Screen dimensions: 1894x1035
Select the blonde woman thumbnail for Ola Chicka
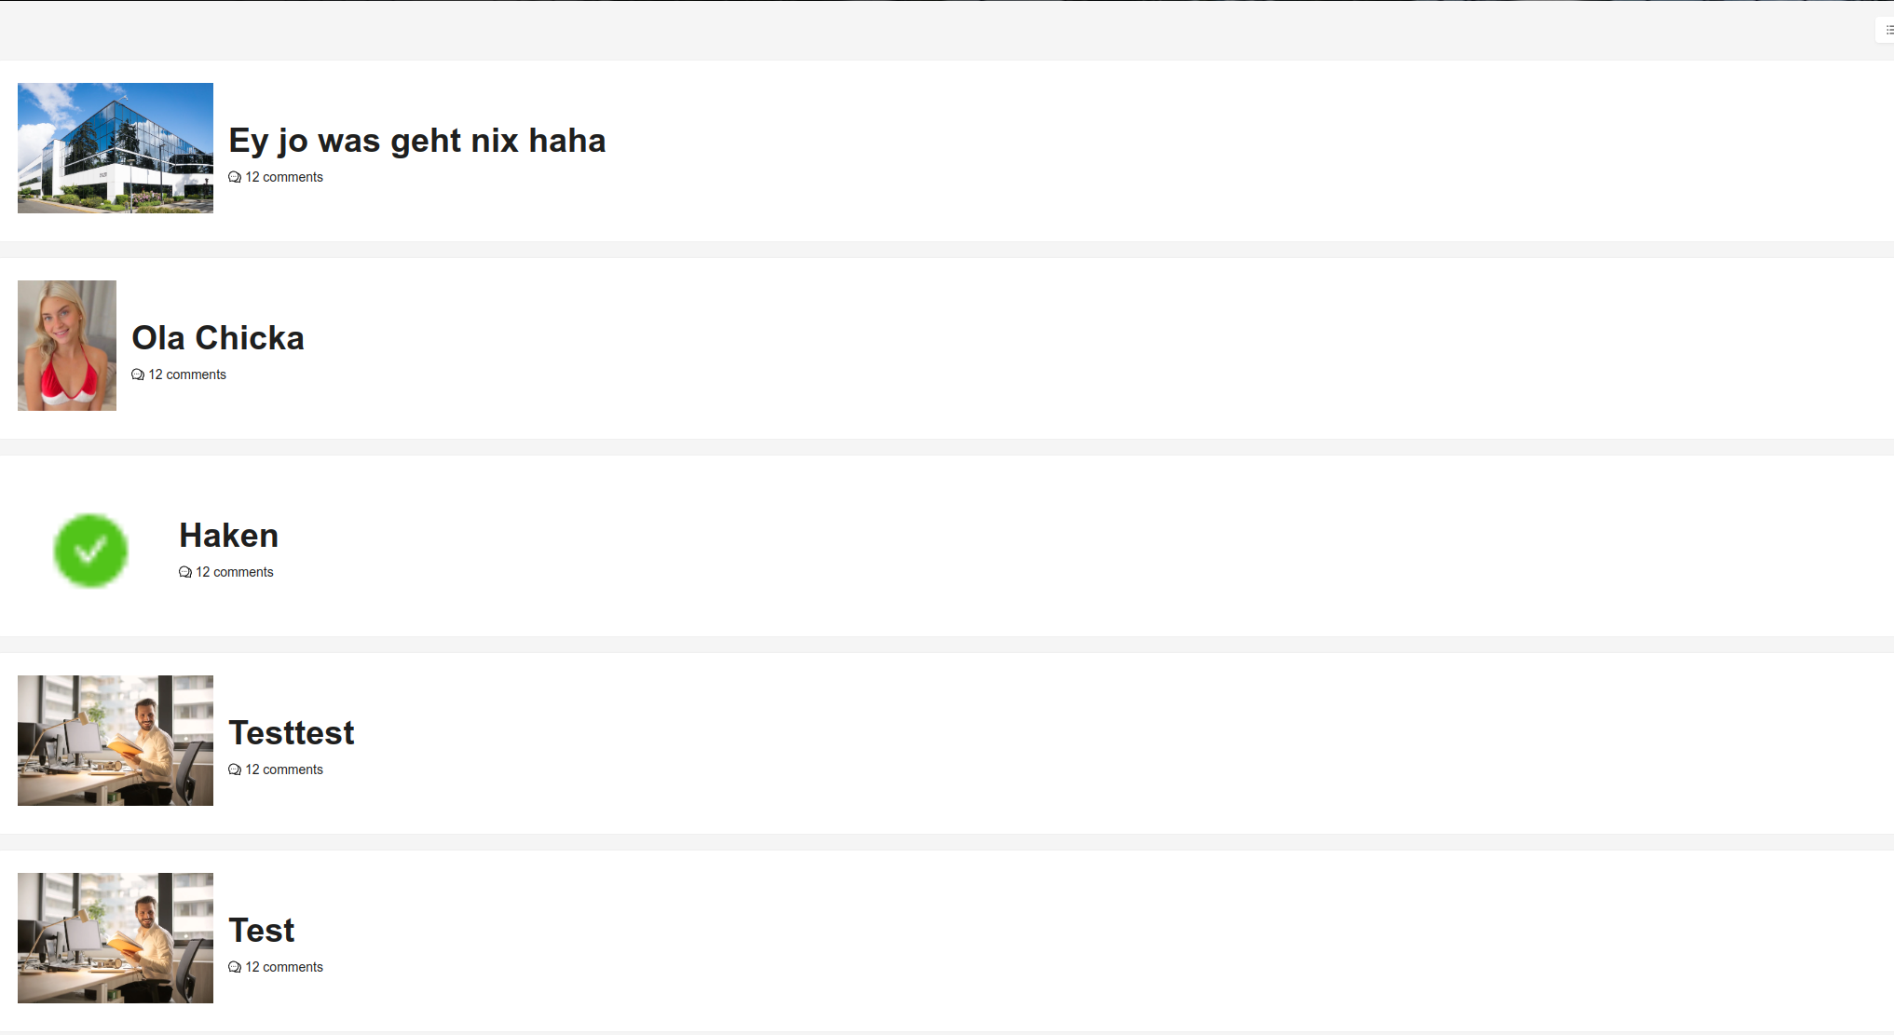(x=67, y=346)
